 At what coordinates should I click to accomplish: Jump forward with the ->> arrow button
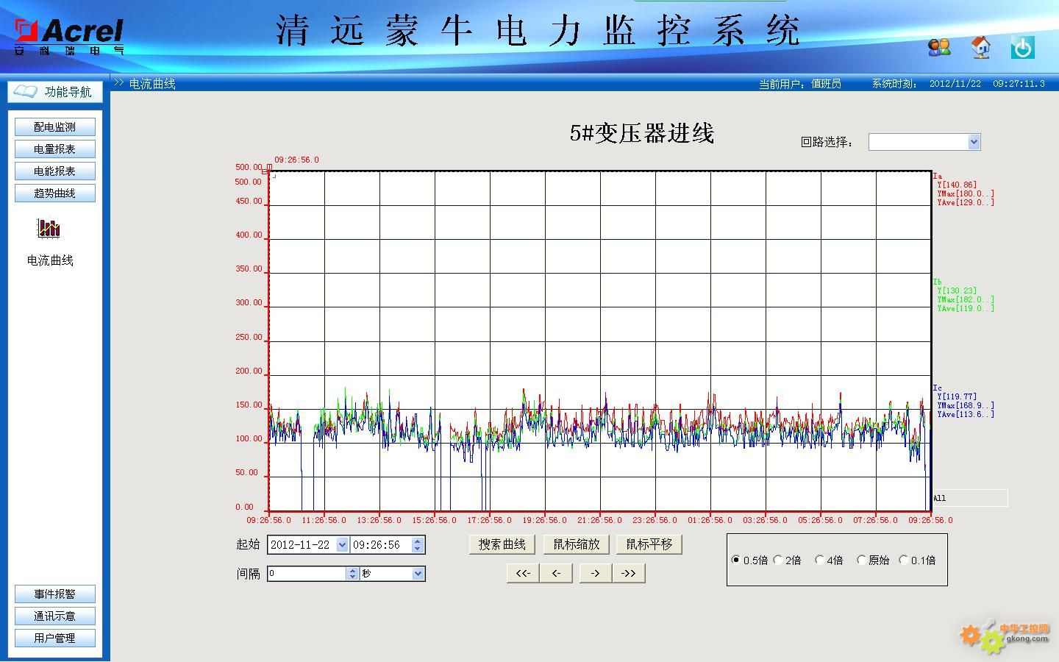pos(629,573)
